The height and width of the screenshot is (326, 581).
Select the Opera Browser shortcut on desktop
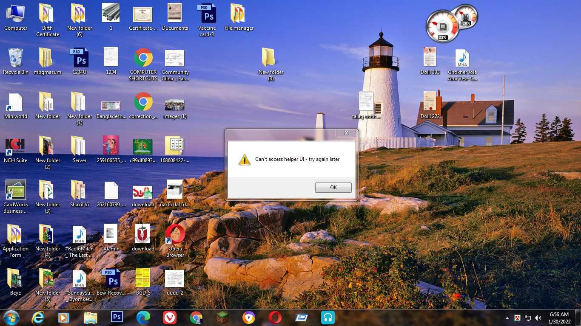coord(175,241)
